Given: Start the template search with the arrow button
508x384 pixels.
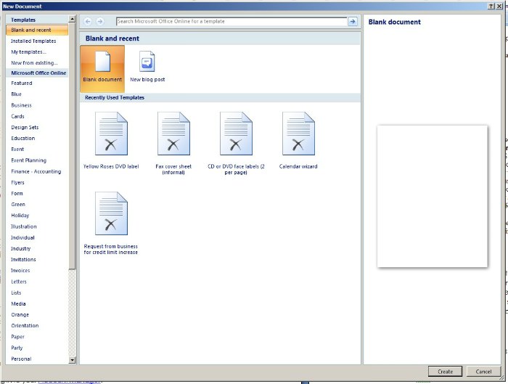Looking at the screenshot, I should pos(353,21).
